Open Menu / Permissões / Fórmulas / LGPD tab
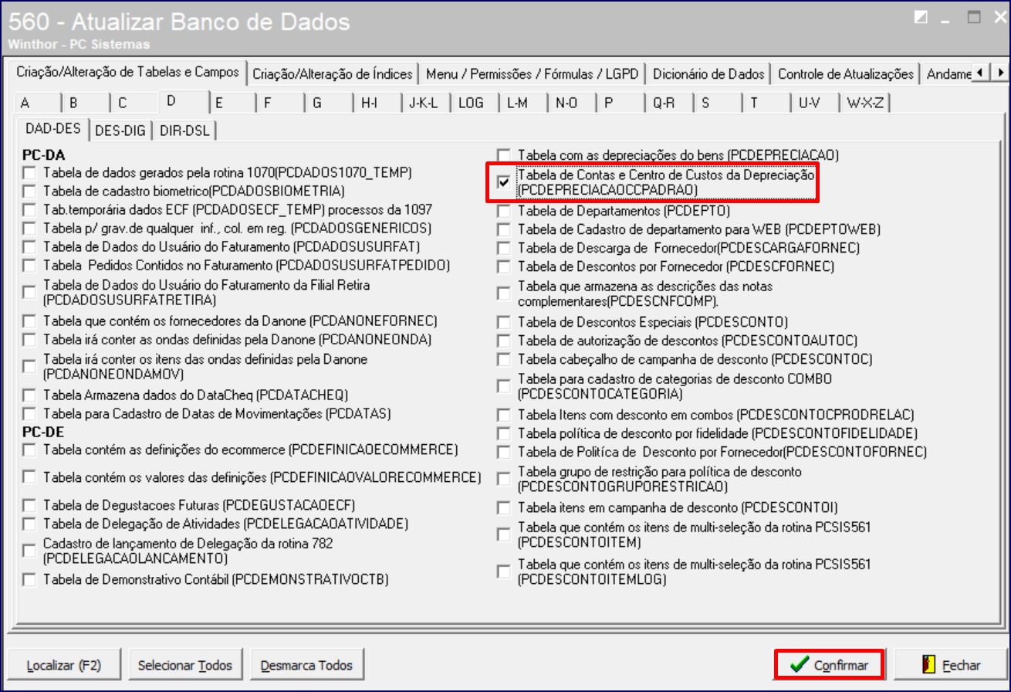Image resolution: width=1011 pixels, height=692 pixels. click(x=533, y=74)
